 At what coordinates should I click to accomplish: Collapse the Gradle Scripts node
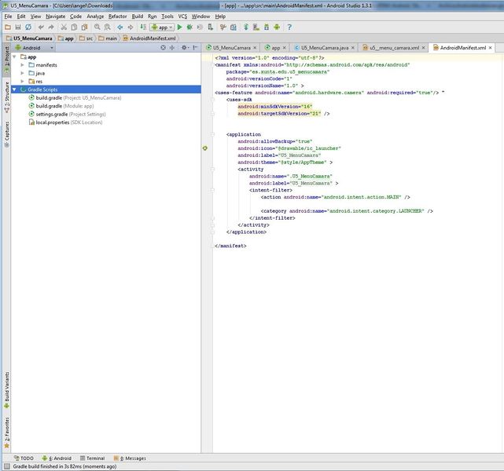(14, 89)
